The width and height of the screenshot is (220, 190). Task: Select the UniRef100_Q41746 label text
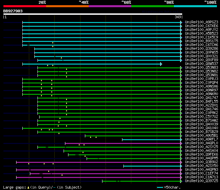click(x=201, y=109)
